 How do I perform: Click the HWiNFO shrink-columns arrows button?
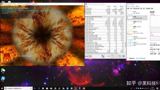90,56
